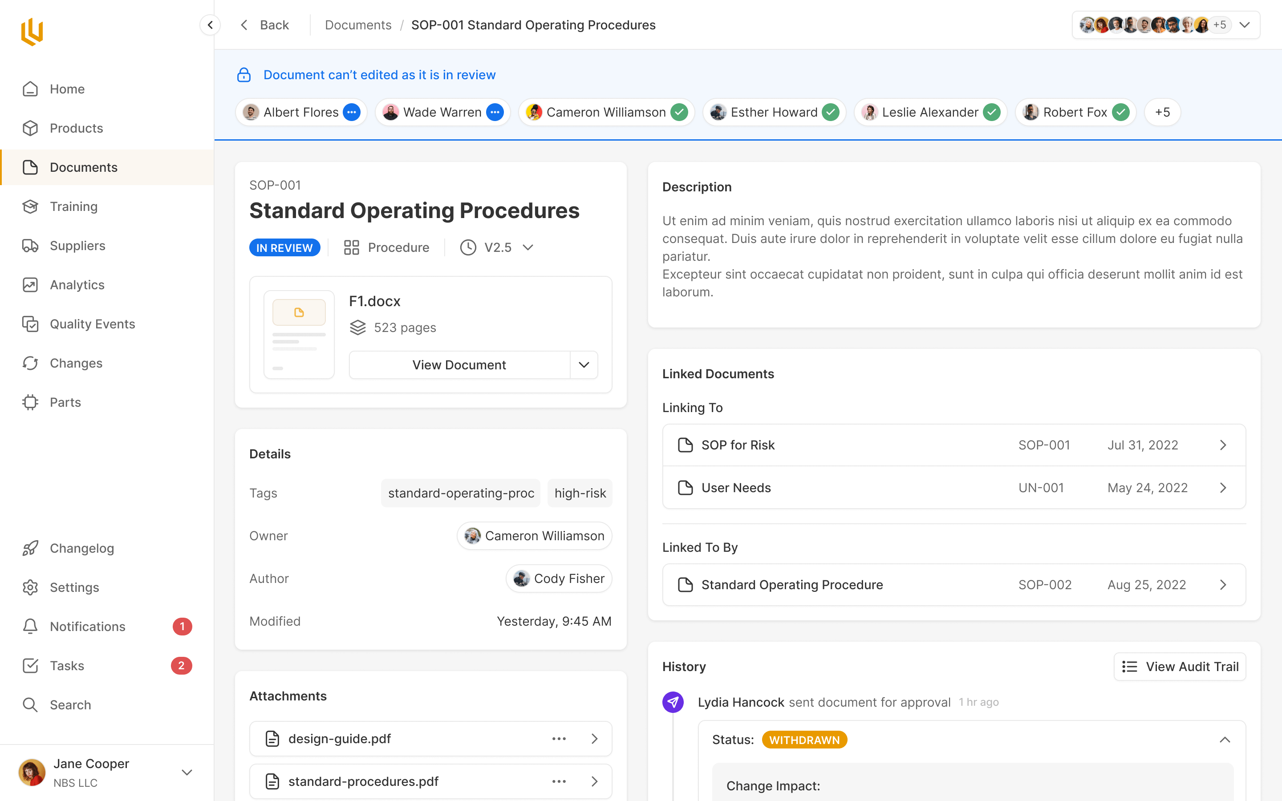Click Albert Flores's pending status badge
The image size is (1282, 801).
(352, 112)
